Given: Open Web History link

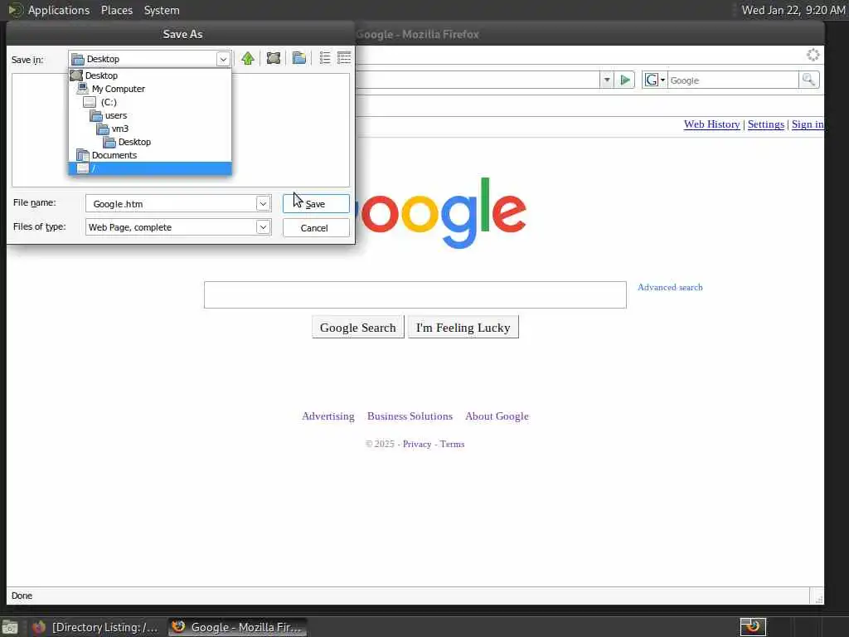Looking at the screenshot, I should coord(711,124).
